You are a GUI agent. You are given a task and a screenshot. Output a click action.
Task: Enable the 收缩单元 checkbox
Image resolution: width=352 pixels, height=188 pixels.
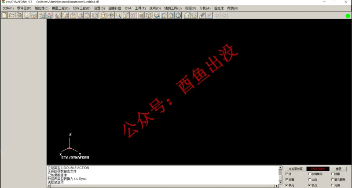(310, 174)
